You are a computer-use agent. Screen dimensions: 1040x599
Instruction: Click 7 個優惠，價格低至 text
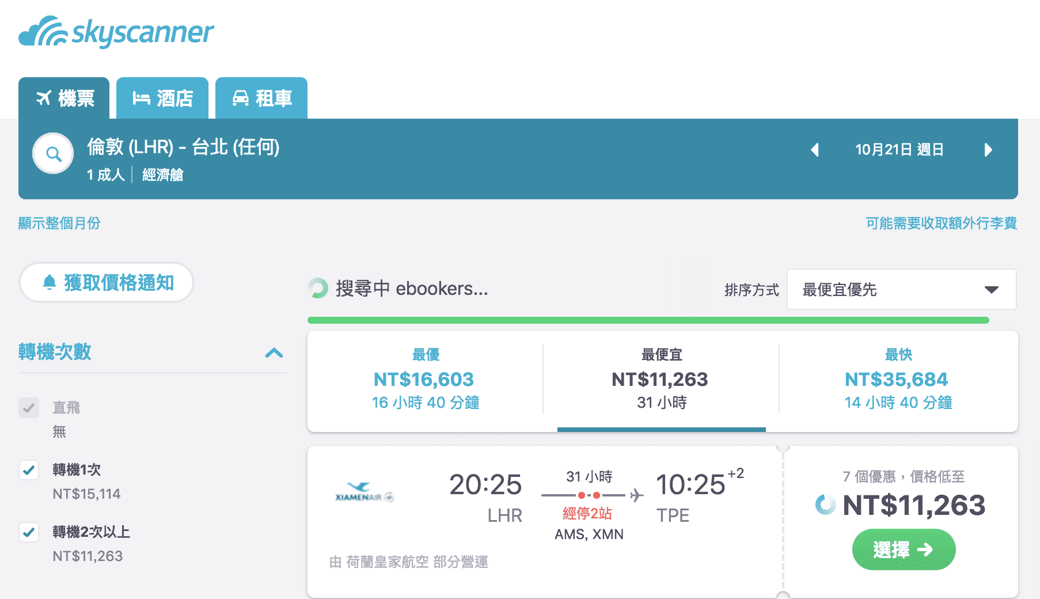coord(904,476)
